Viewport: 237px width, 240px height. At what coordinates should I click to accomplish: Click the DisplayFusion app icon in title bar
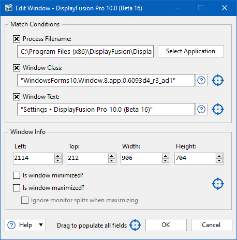(x=9, y=8)
